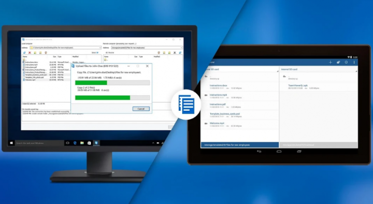Open right pane Internal SD card dropdown
The width and height of the screenshot is (373, 204).
[319, 69]
